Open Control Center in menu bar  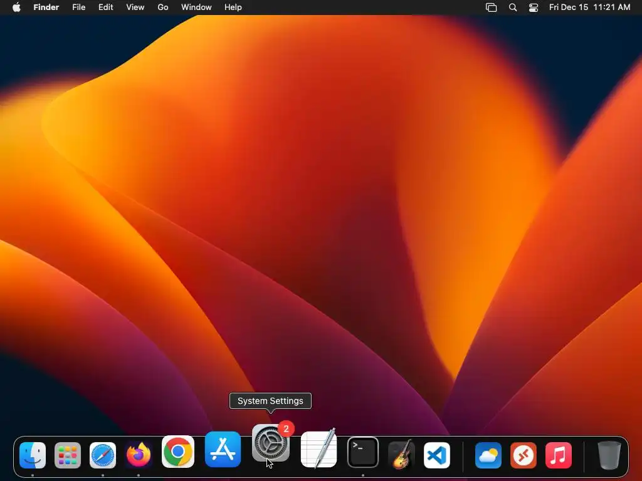click(534, 7)
